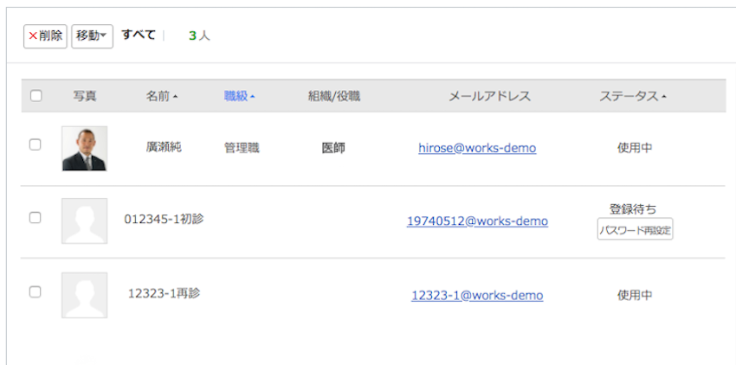Click the name 廣瀬純
This screenshot has width=736, height=365.
[164, 148]
